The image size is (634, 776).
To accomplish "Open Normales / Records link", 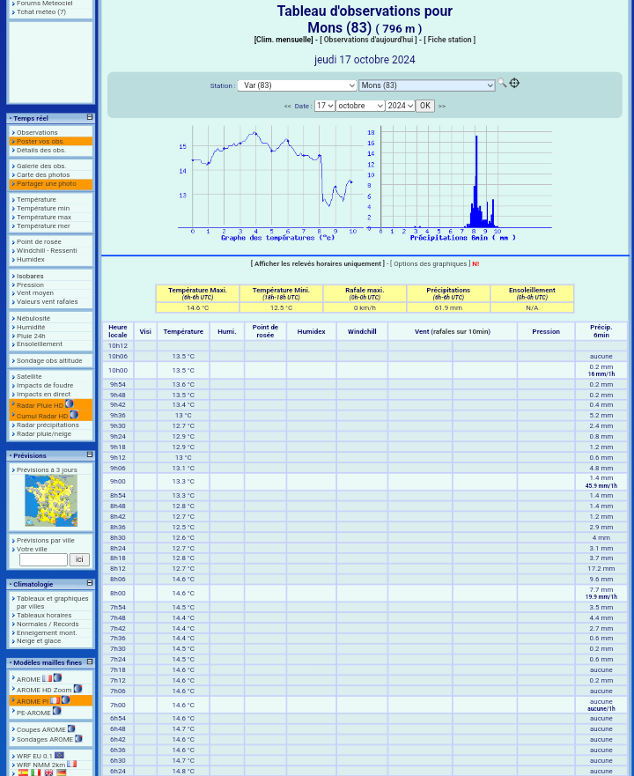I will click(48, 624).
